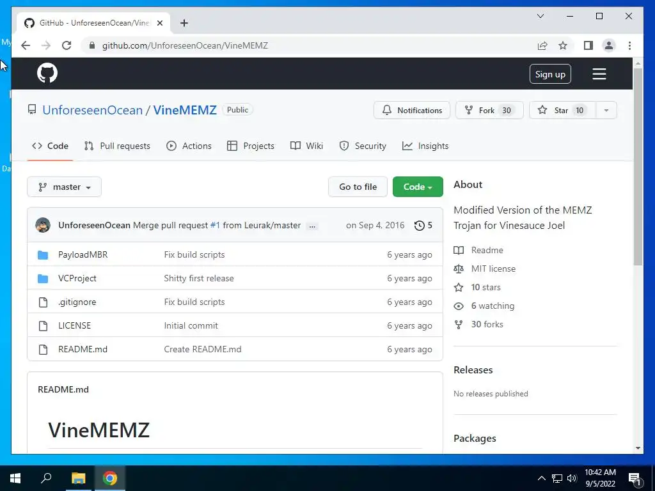
Task: Expand the master branch dropdown
Action: 65,187
